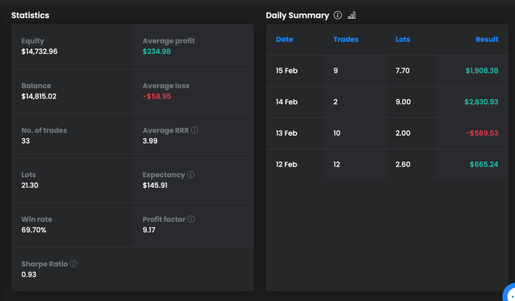Open the Daily Summary bar chart icon
Screen dimensions: 515x301
pyautogui.click(x=351, y=15)
